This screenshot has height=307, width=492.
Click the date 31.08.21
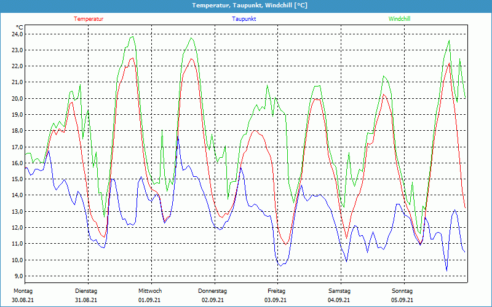click(86, 300)
